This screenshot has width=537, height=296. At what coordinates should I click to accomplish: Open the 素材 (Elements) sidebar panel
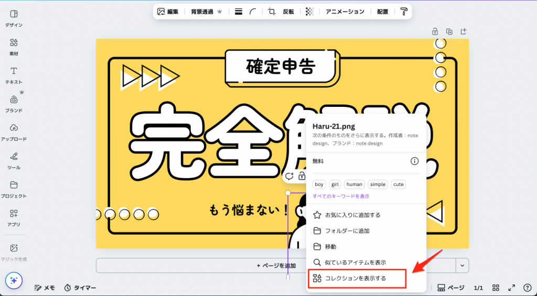tap(14, 46)
